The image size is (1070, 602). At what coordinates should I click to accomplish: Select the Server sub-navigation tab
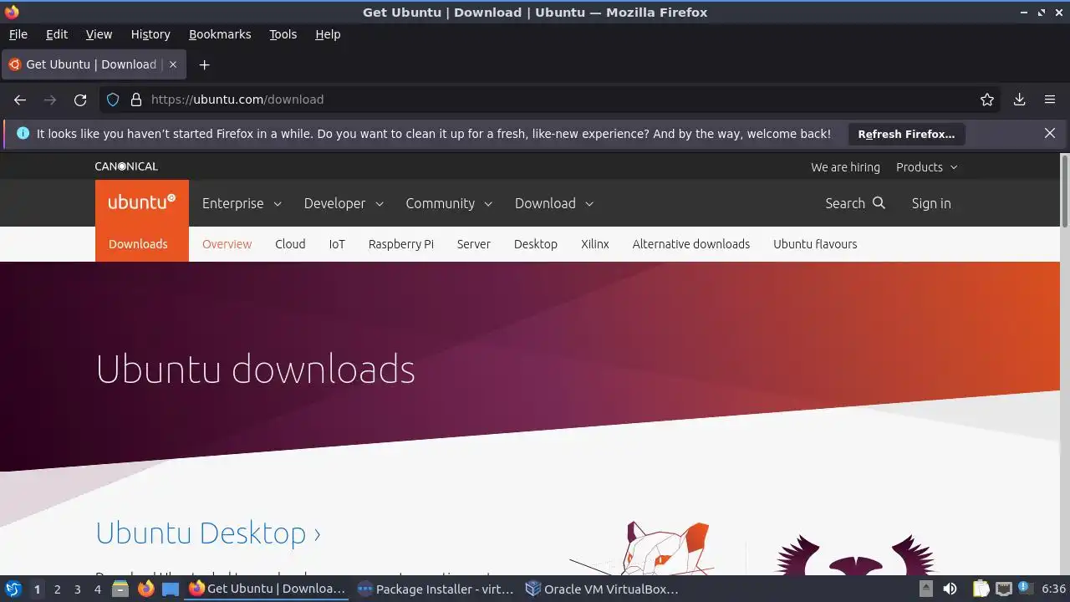(473, 244)
